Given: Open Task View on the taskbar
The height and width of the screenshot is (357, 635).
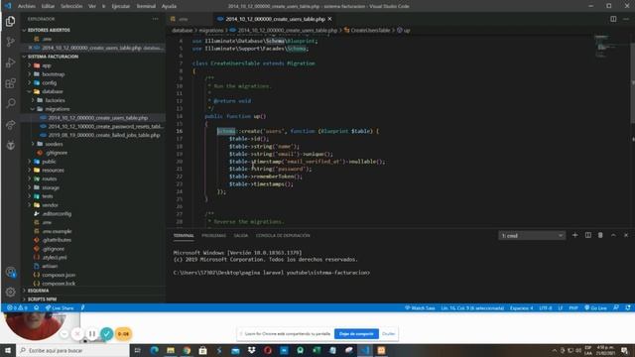Looking at the screenshot, I should 138,350.
